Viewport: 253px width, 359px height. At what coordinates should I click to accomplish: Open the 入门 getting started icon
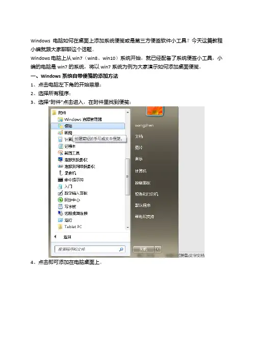(60, 186)
